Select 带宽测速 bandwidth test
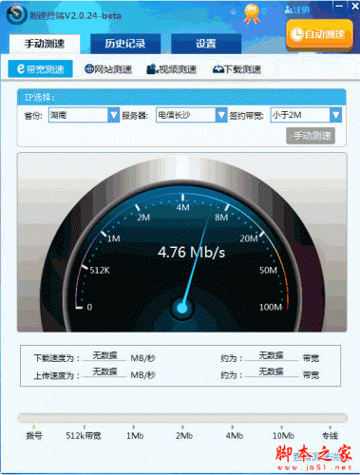Image resolution: width=360 pixels, height=475 pixels. 41,68
